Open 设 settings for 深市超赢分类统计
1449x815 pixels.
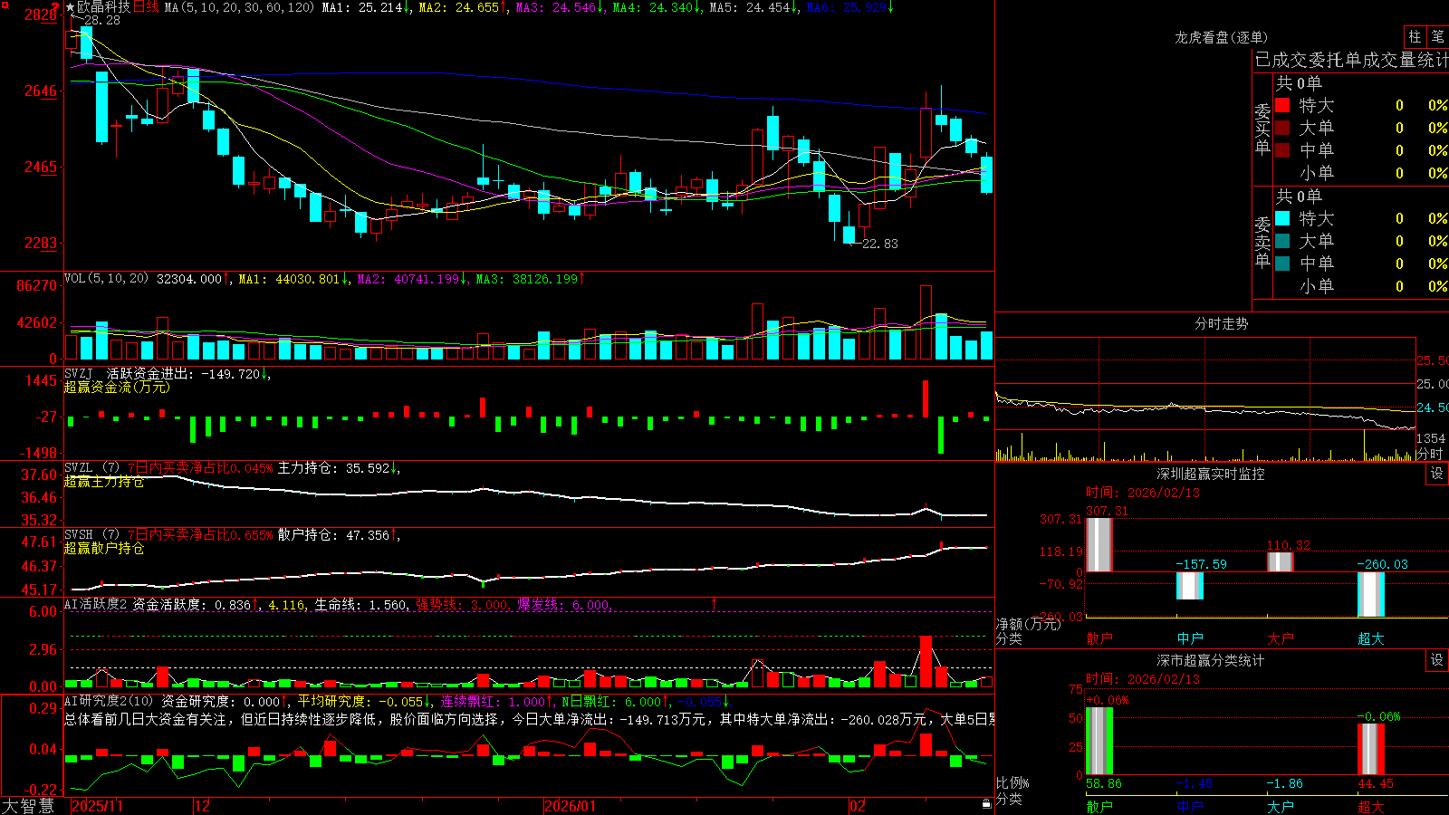point(1437,660)
